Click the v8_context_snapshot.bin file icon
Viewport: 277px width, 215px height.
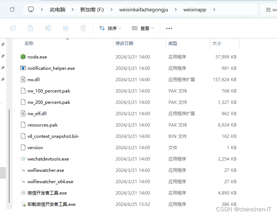click(x=23, y=136)
